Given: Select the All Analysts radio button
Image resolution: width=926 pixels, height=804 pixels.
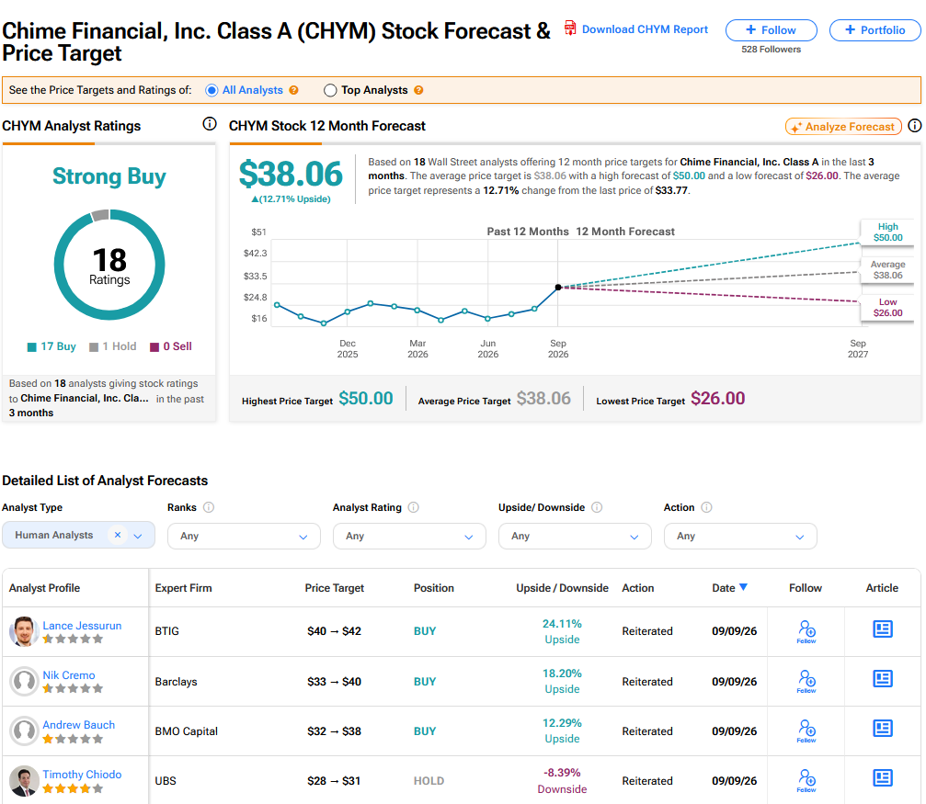Looking at the screenshot, I should (x=211, y=90).
